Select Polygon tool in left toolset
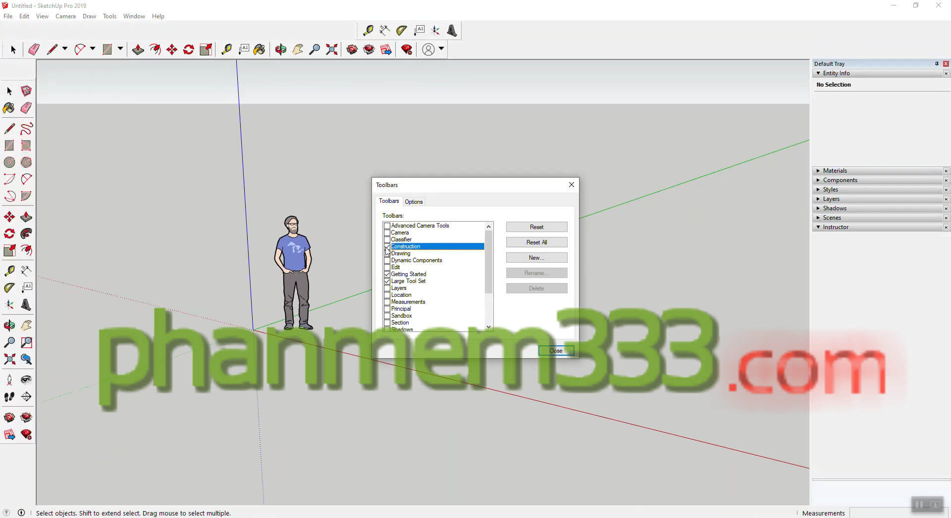Screen dimensions: 951x518 tap(26, 162)
